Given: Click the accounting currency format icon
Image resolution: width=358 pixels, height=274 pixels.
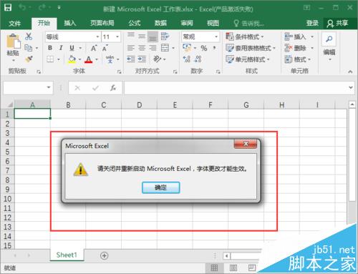Looking at the screenshot, I should click(187, 47).
